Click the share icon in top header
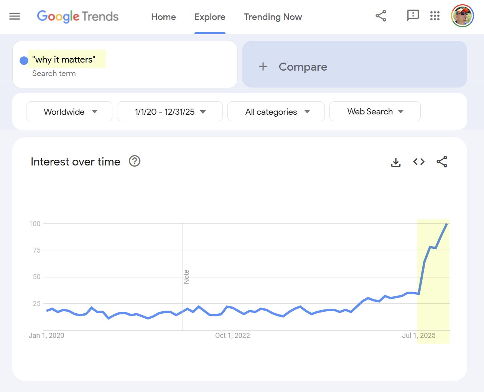 coord(381,16)
